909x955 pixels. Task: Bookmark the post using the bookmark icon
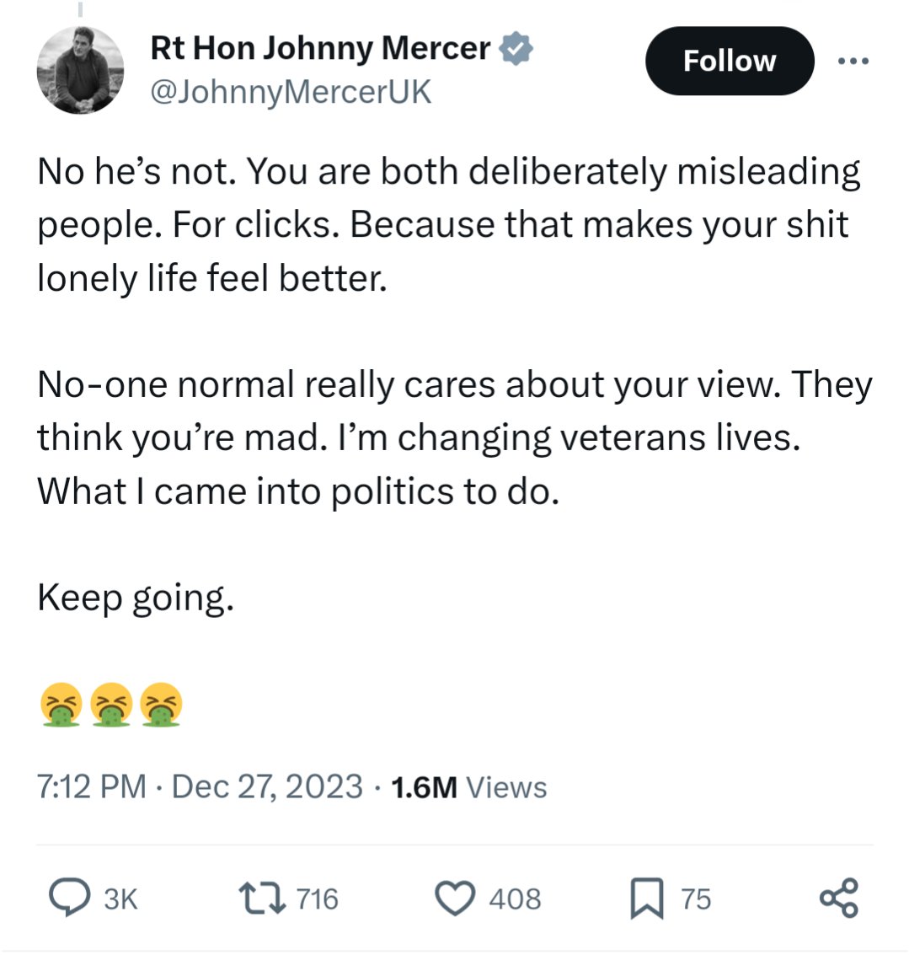pyautogui.click(x=646, y=899)
